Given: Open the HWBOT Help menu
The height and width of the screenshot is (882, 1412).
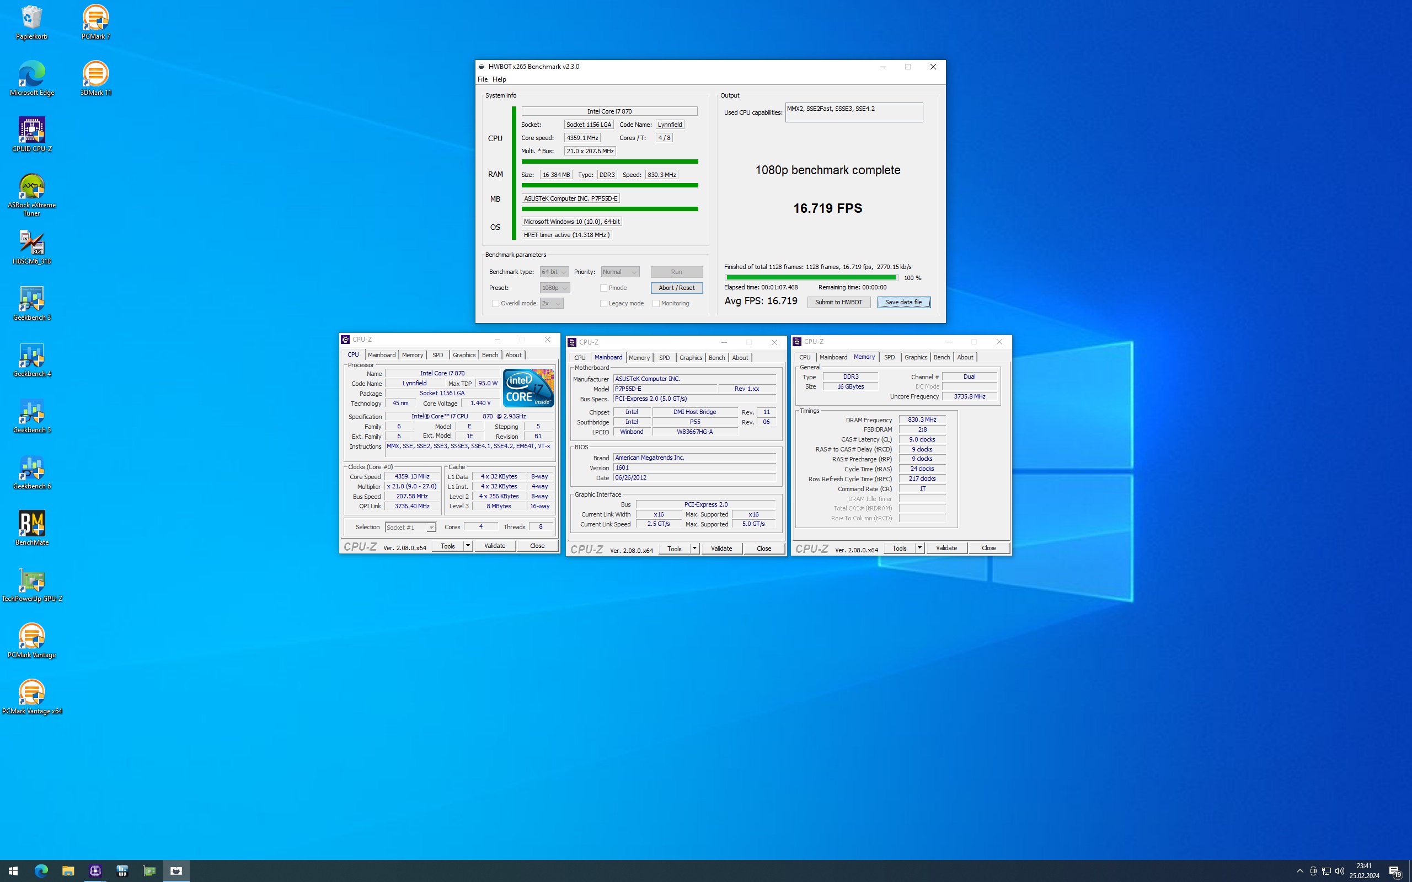Looking at the screenshot, I should pyautogui.click(x=499, y=79).
